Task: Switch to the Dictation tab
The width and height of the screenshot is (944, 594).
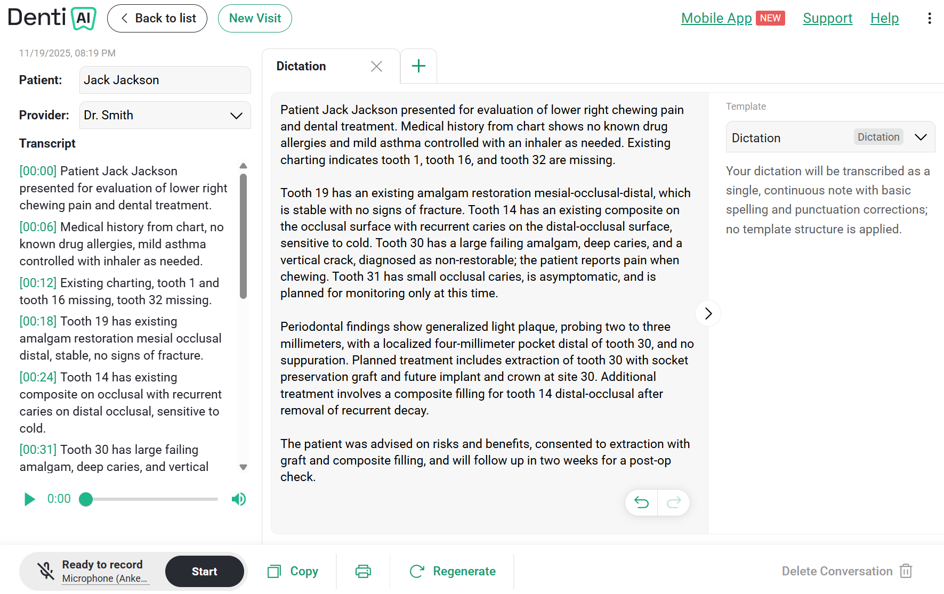Action: coord(301,66)
